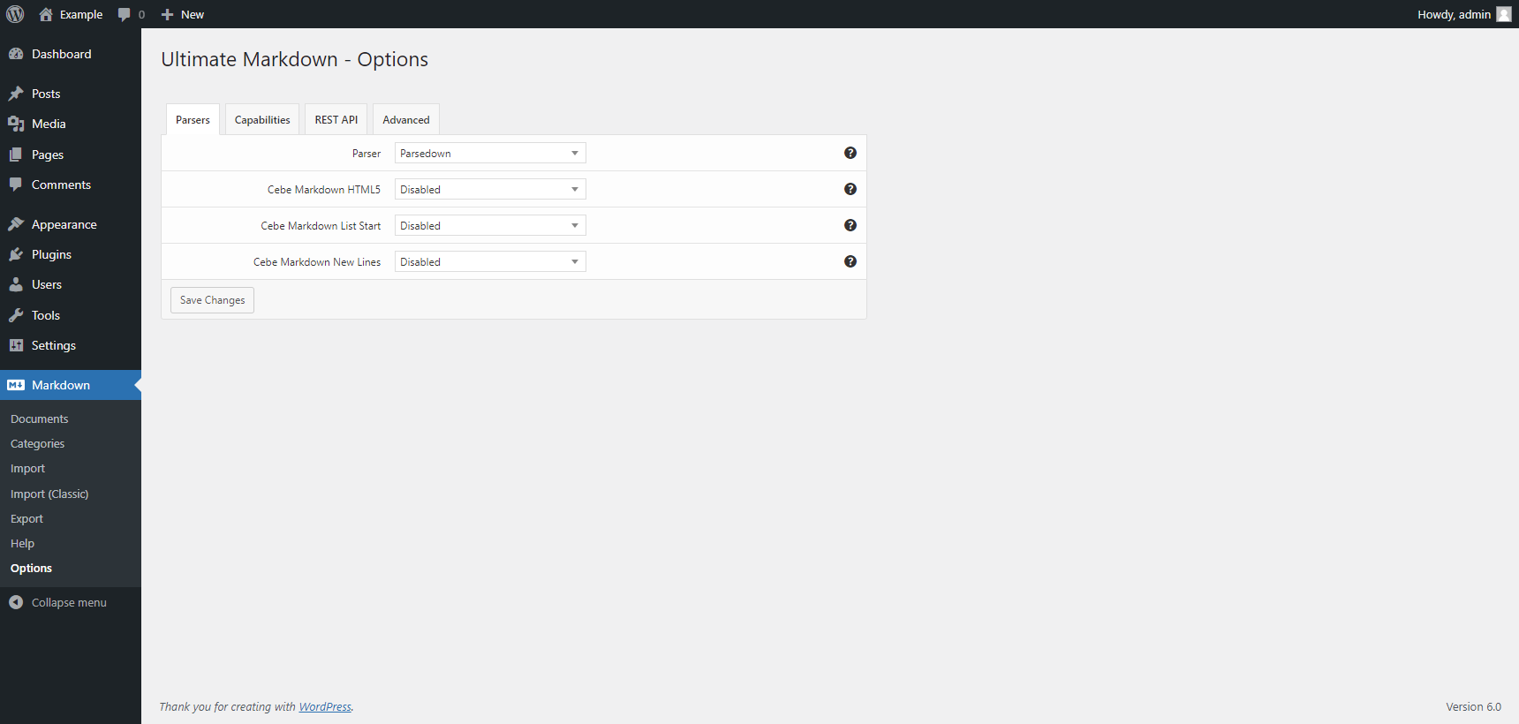
Task: Click the Tools wrench icon
Action: point(16,315)
